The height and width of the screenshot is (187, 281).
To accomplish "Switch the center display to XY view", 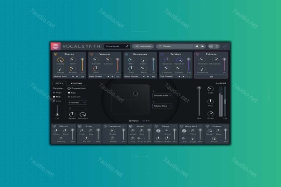I will [146, 121].
